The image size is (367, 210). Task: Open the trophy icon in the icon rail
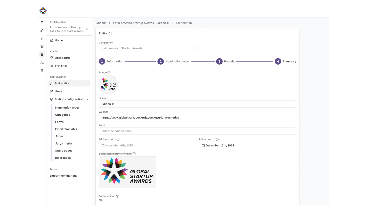click(42, 47)
